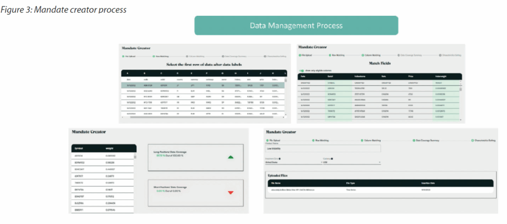
Task: Click red down arrow in Short Positions card
Action: click(x=230, y=192)
